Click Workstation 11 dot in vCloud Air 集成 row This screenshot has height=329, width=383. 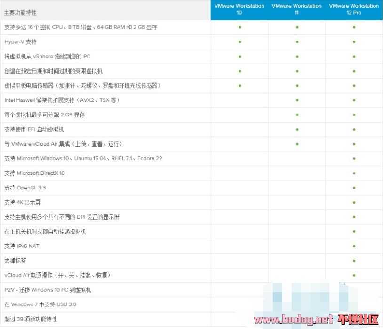click(x=297, y=144)
